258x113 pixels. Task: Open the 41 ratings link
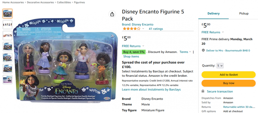pos(156,29)
